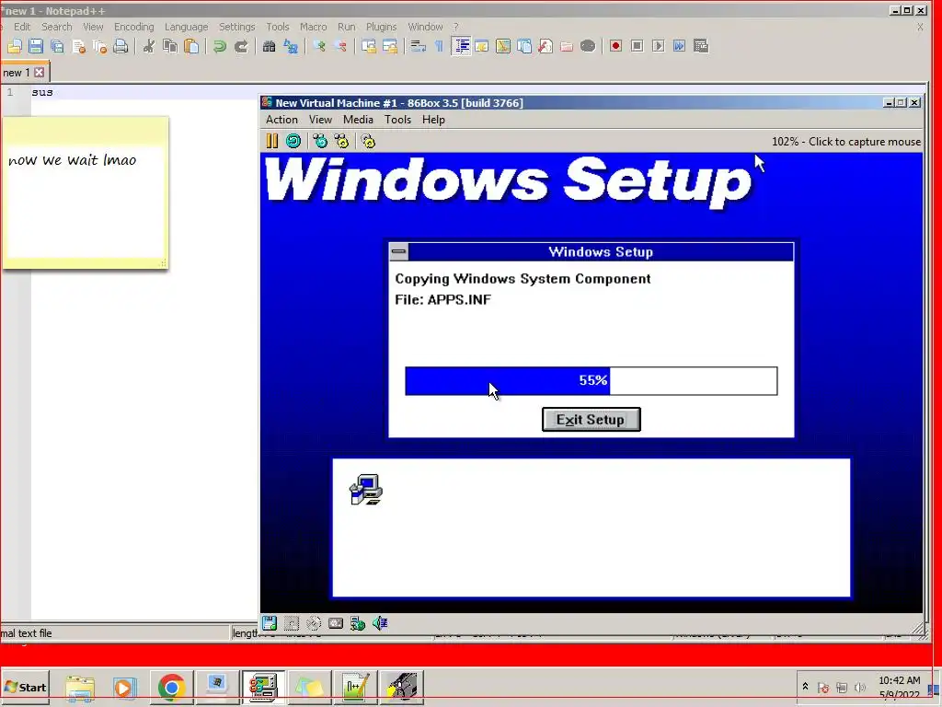This screenshot has width=942, height=707.
Task: Open Notepad++ Macro menu
Action: (314, 27)
